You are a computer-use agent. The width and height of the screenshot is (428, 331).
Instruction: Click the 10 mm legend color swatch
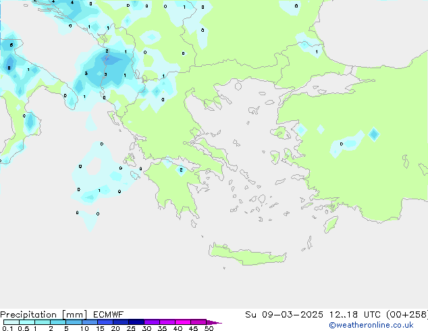coord(89,322)
